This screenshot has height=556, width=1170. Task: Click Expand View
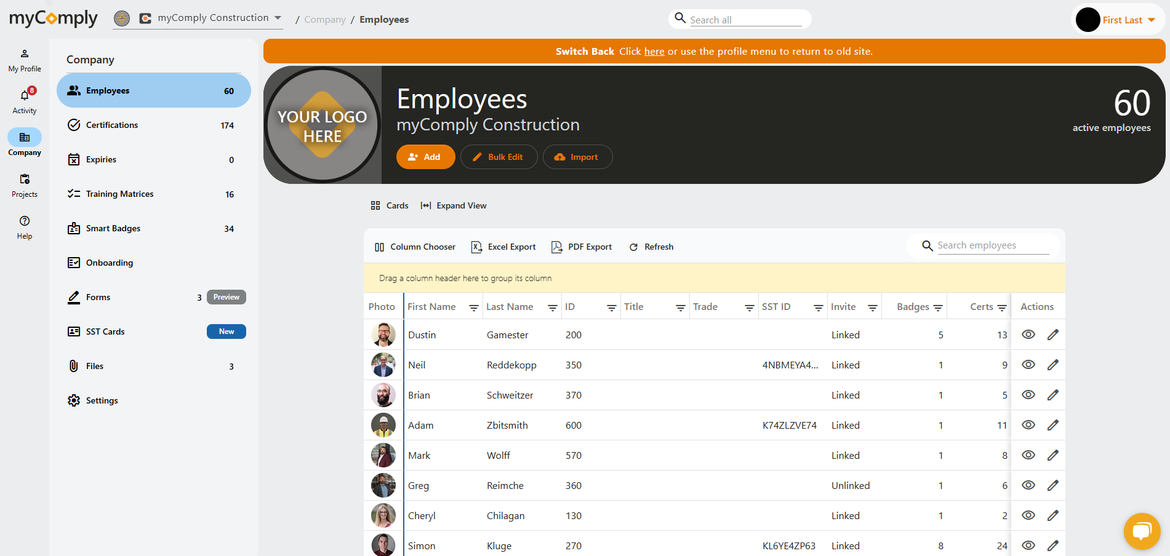tap(453, 205)
